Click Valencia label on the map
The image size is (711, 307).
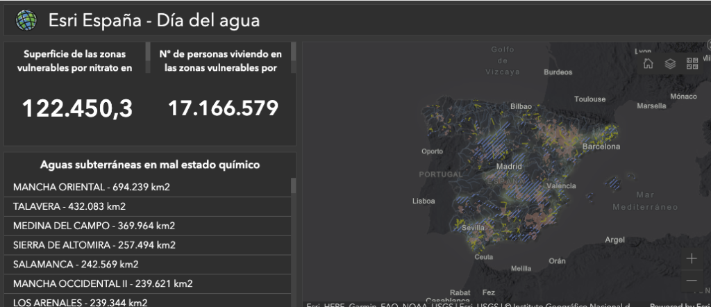pyautogui.click(x=561, y=185)
